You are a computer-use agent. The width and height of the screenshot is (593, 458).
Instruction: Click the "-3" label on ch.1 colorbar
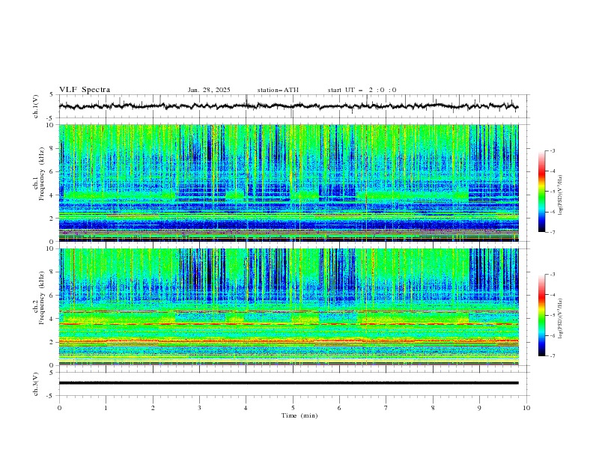coord(552,151)
